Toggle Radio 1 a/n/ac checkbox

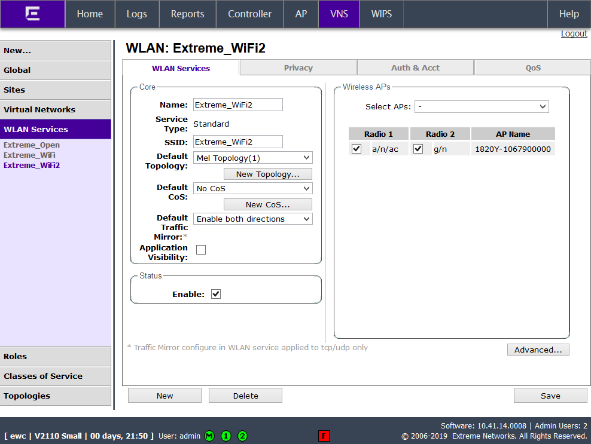click(x=356, y=149)
